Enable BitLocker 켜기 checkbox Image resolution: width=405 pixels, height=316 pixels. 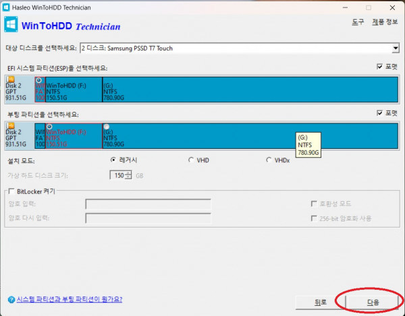tap(11, 191)
